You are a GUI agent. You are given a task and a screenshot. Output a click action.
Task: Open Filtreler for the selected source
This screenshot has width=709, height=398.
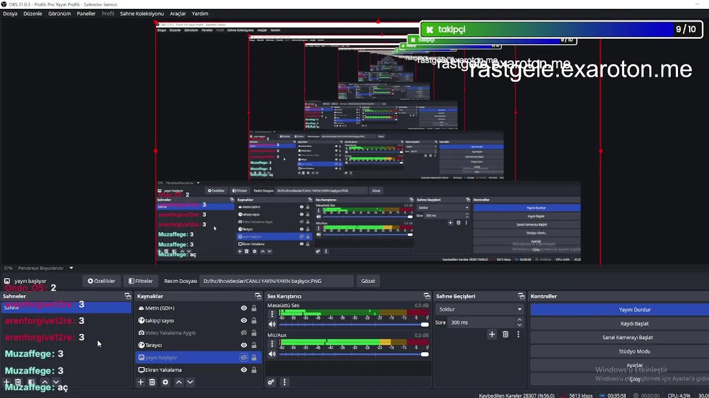[141, 281]
